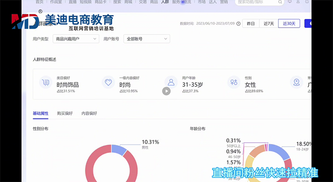The width and height of the screenshot is (333, 182).
Task: Click the search magnifier icon in top bar
Action: click(280, 2)
